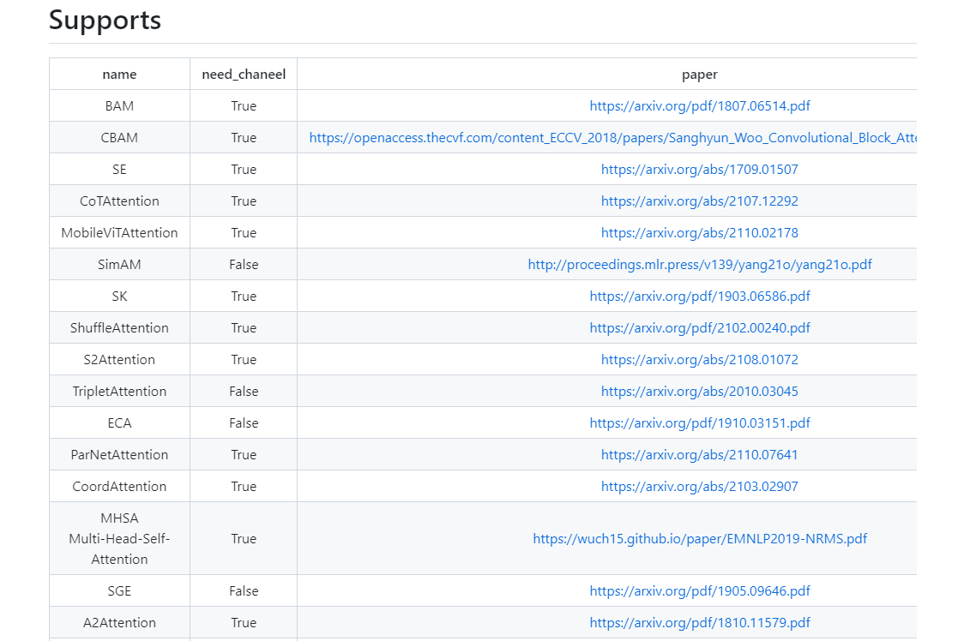
Task: Open the SK paper PDF link
Action: pos(700,296)
